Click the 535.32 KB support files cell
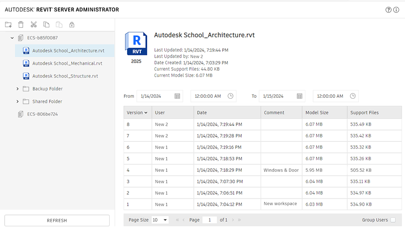This screenshot has width=405, height=229. coord(374,147)
